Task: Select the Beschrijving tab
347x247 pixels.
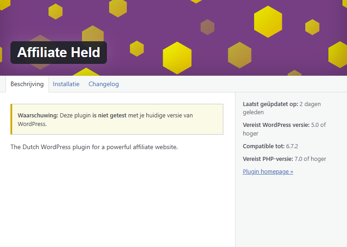Action: pos(27,84)
